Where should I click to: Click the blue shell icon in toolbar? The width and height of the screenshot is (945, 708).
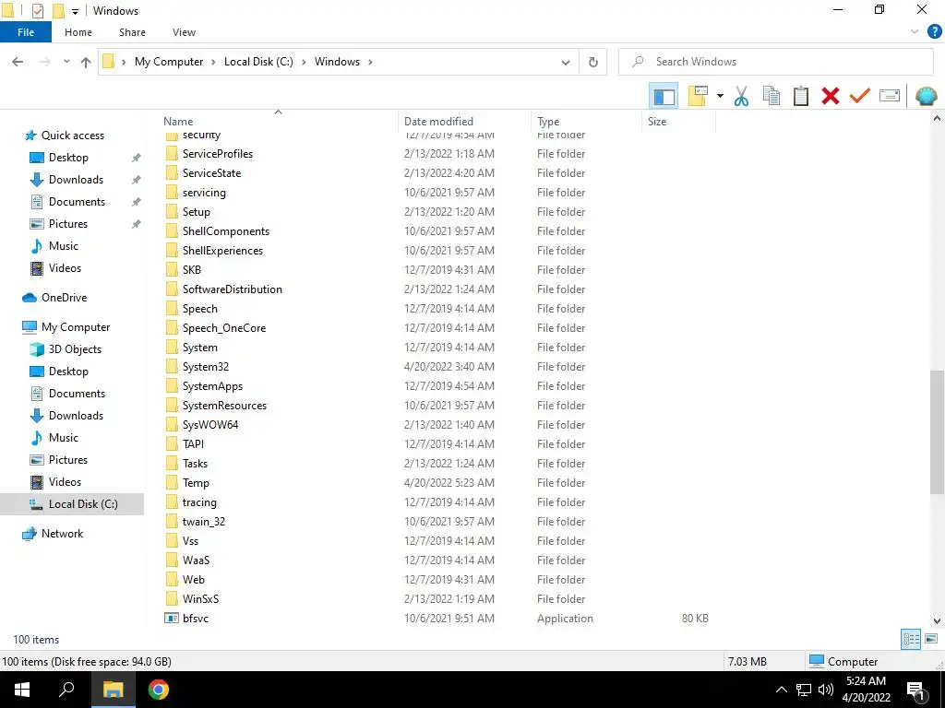(926, 96)
